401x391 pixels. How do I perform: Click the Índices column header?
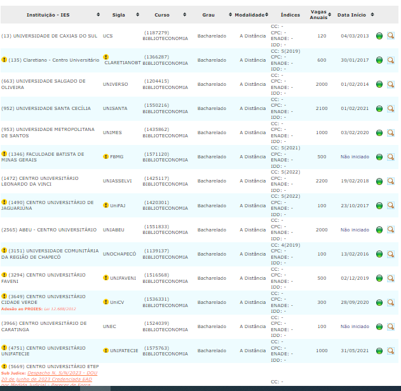point(290,15)
